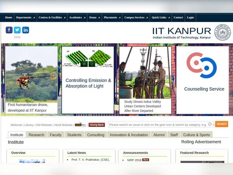Expand the Campus Services menu

(x=136, y=17)
